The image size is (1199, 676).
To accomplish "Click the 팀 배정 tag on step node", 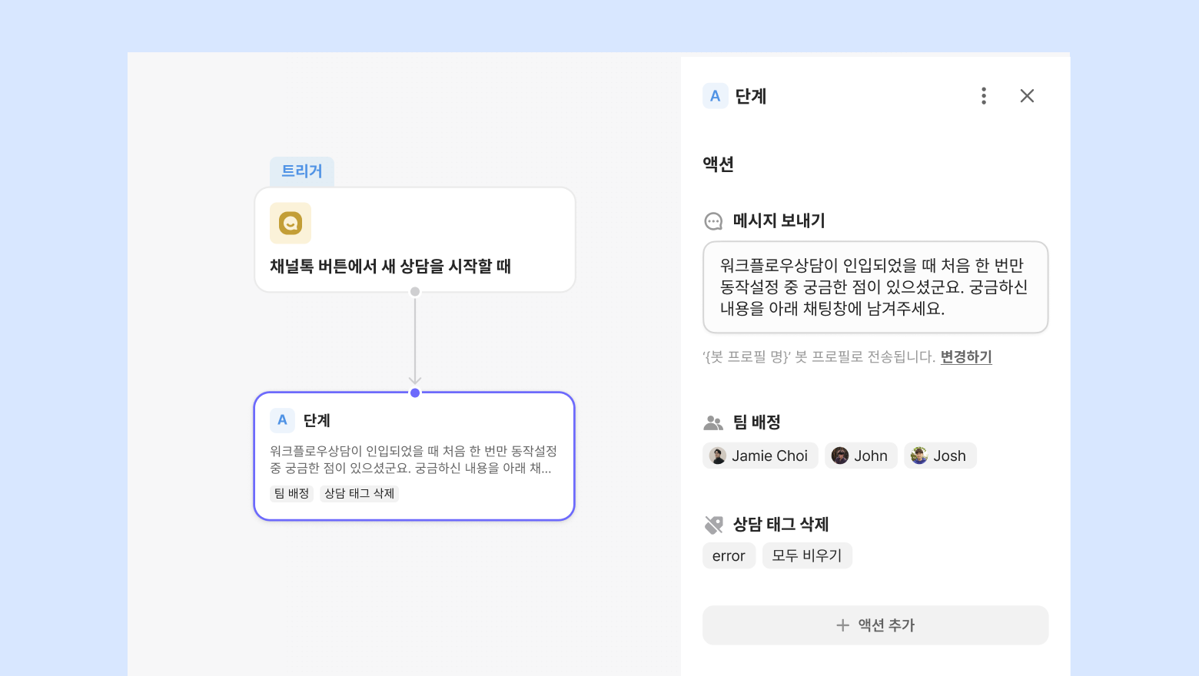I will (291, 493).
